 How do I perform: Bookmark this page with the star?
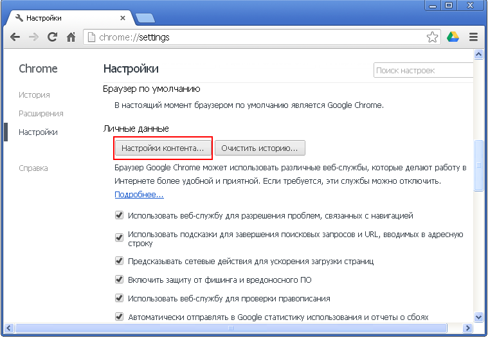[432, 37]
